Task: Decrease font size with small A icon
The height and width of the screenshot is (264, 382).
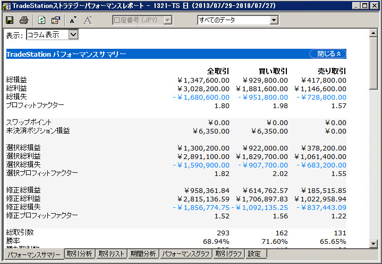Action: [x=73, y=20]
